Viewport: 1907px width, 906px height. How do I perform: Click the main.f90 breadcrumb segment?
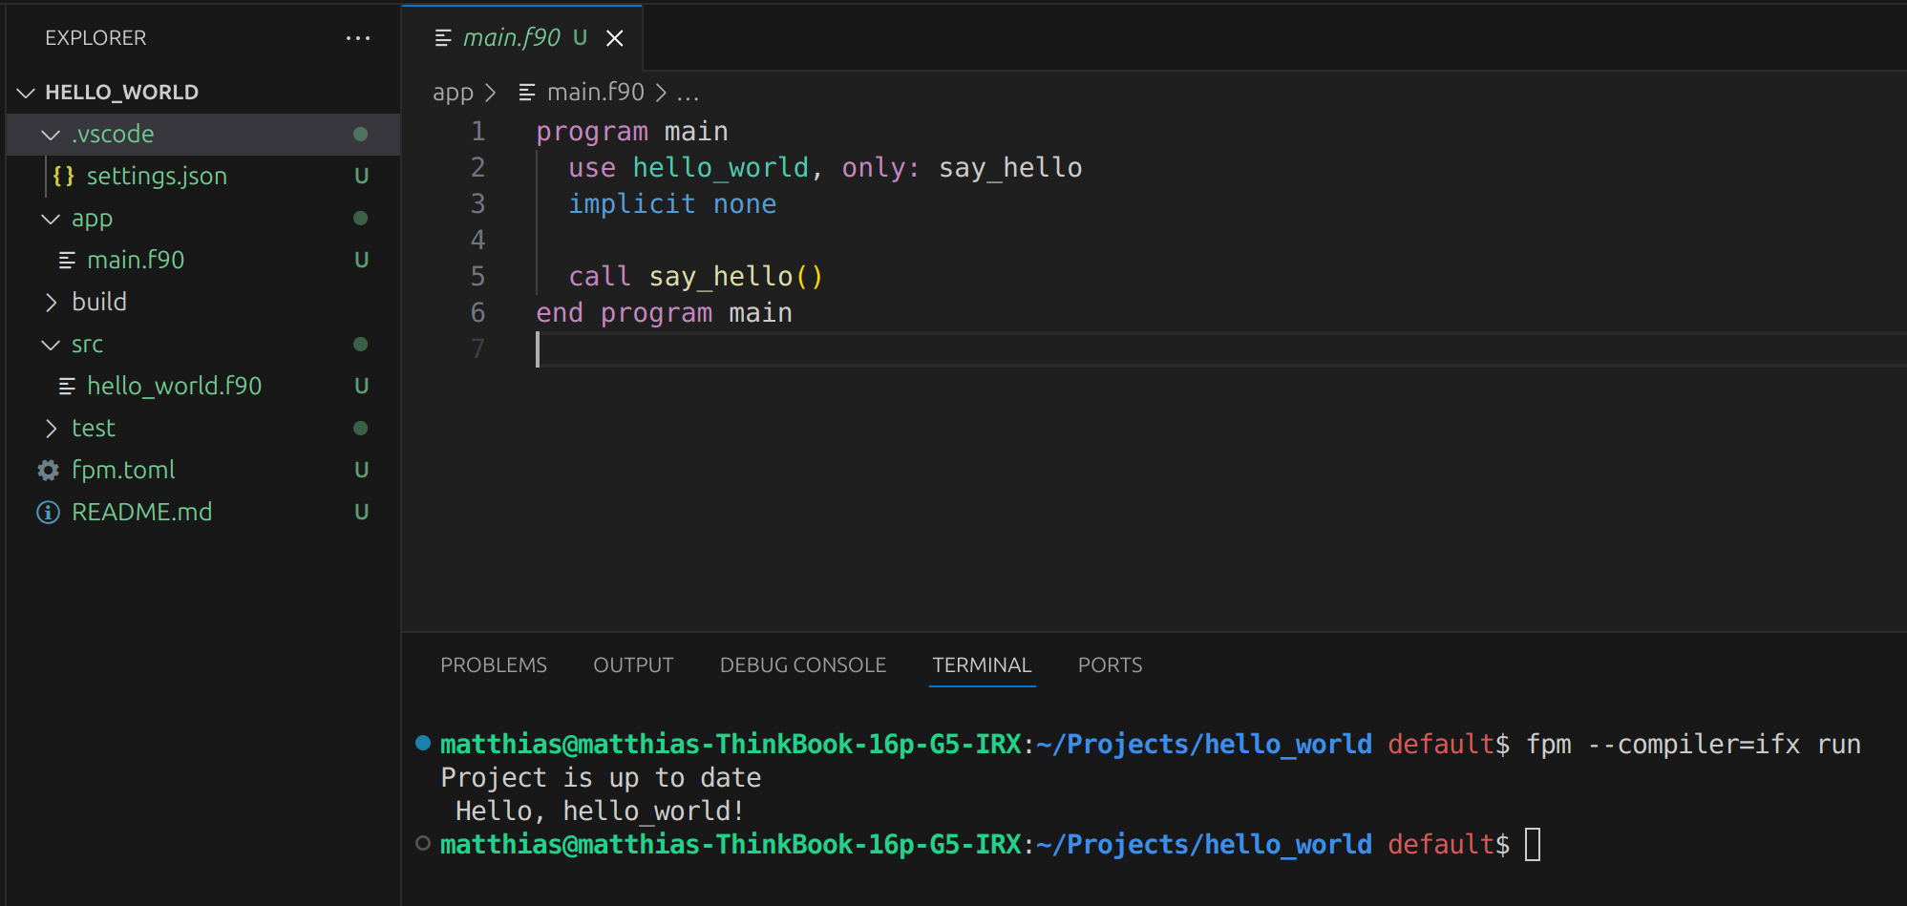[596, 93]
